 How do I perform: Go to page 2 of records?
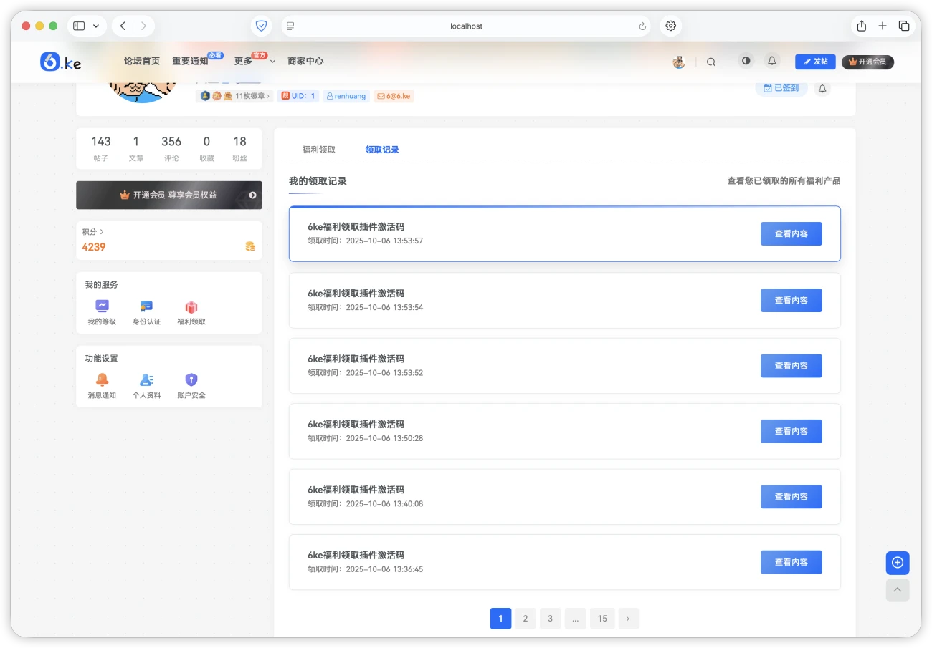click(525, 619)
